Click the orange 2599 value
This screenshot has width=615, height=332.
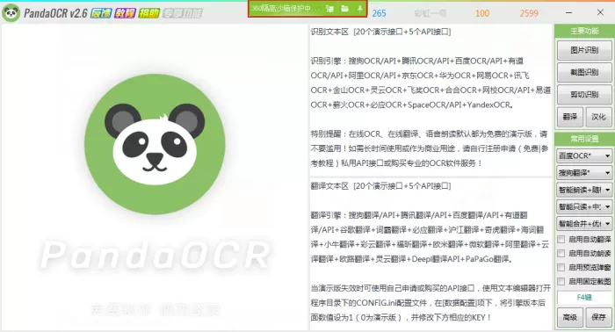point(529,13)
